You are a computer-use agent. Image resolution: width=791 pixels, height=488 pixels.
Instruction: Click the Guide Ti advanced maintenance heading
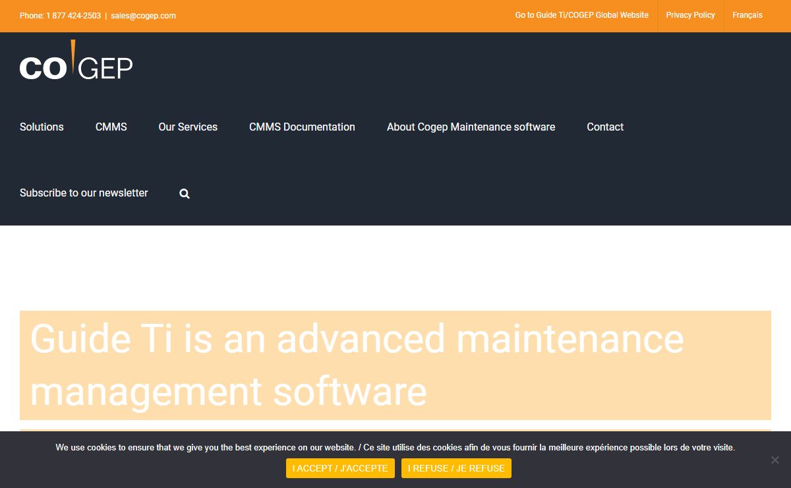[395, 365]
